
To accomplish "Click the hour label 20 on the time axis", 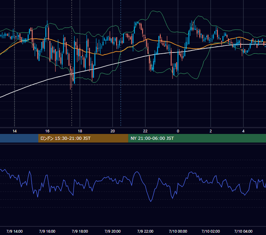I will 113,131.
